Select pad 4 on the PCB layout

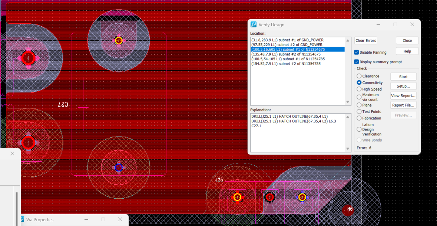tap(28, 58)
